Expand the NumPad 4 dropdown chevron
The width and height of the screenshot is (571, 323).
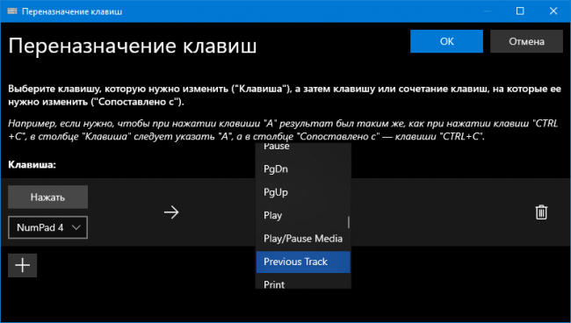pos(76,227)
